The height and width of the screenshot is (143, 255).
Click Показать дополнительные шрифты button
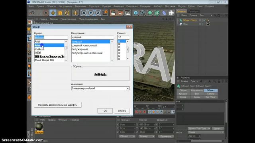click(x=58, y=105)
